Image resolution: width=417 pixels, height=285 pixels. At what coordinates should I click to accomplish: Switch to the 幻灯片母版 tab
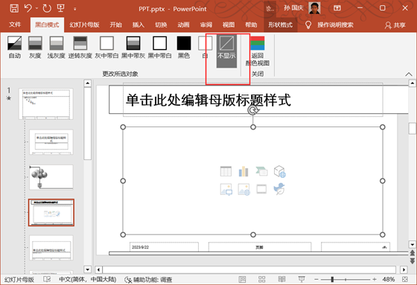tap(84, 25)
